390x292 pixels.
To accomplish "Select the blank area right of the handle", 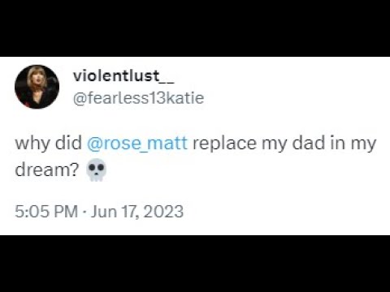I will [x=297, y=98].
